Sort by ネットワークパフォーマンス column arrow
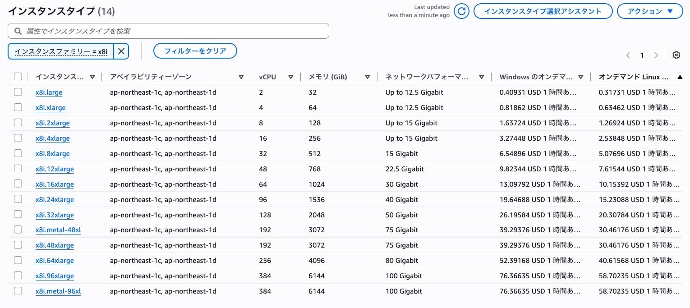Viewport: 690px width, 308px height. pos(482,77)
